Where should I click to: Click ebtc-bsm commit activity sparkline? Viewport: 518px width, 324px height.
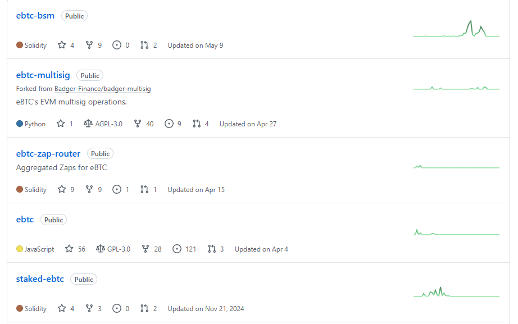click(456, 29)
